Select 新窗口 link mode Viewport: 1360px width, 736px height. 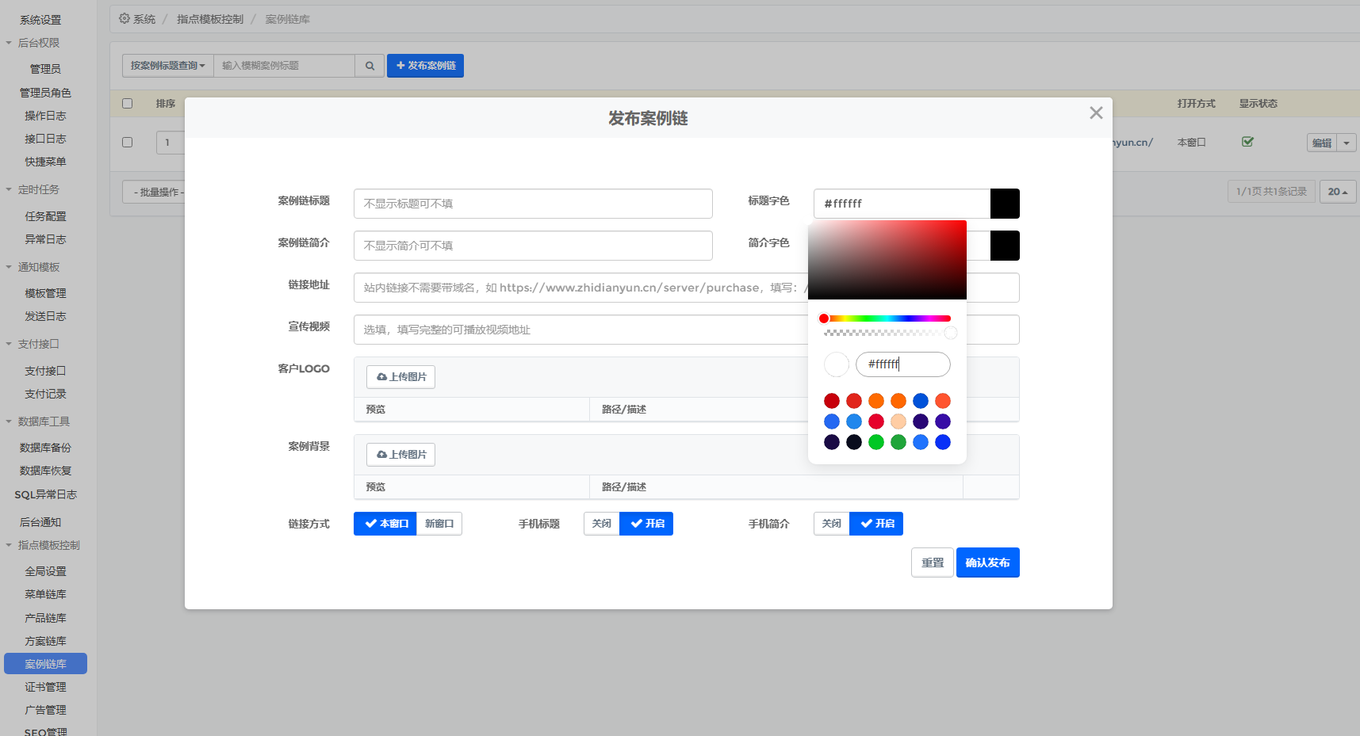(439, 524)
